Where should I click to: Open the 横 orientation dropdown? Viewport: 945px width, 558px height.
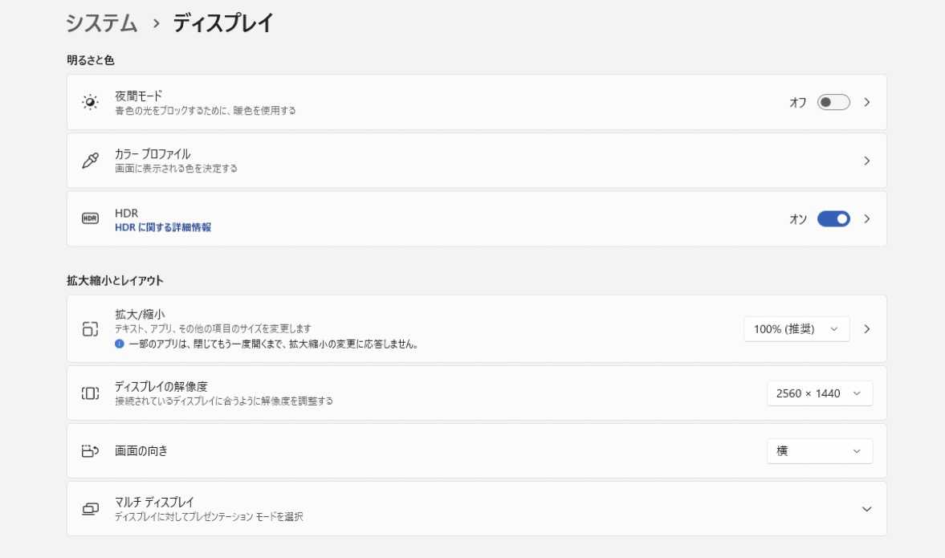[x=820, y=451]
